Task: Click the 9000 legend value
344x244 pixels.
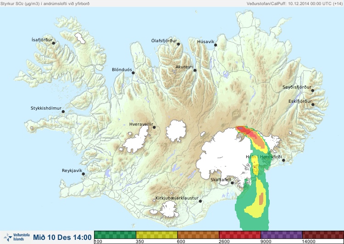Action: [266, 242]
